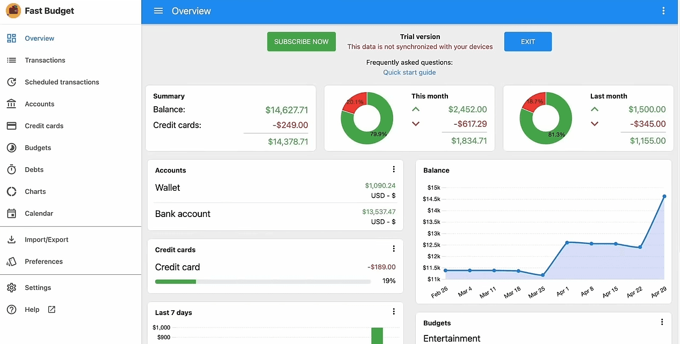Open Import/Export menu item
Screen dimensions: 680x344
click(70, 240)
